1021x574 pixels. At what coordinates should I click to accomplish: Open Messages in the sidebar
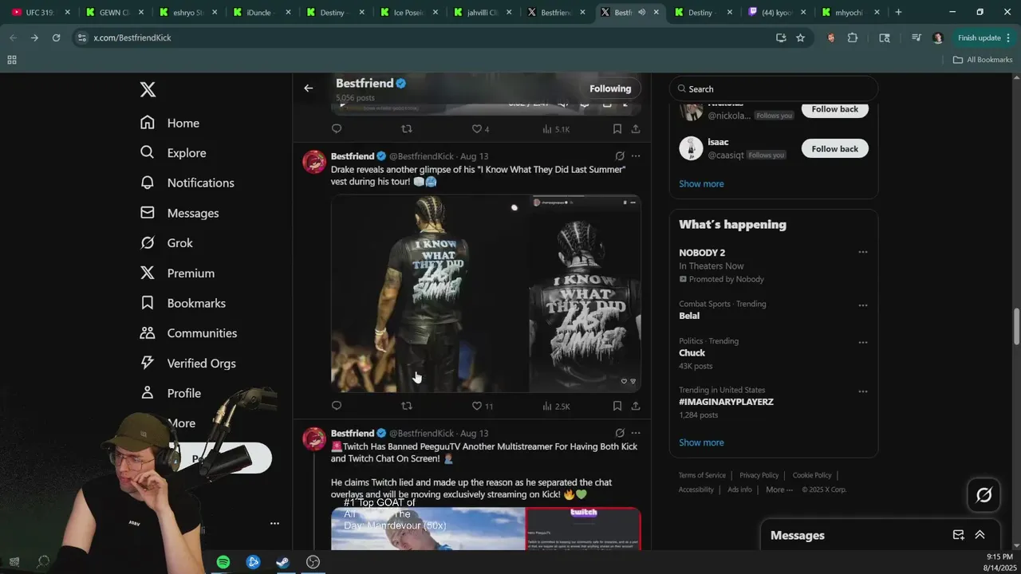pyautogui.click(x=179, y=213)
